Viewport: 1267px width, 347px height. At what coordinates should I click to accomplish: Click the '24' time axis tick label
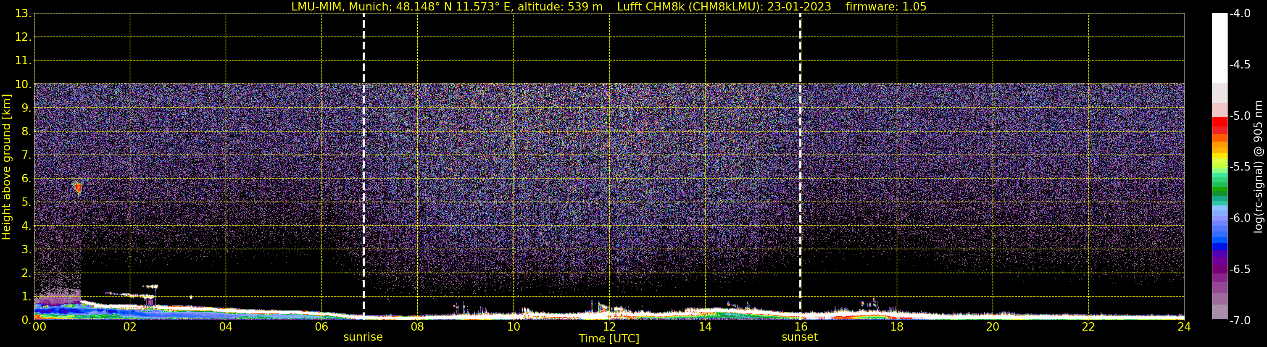point(1184,327)
